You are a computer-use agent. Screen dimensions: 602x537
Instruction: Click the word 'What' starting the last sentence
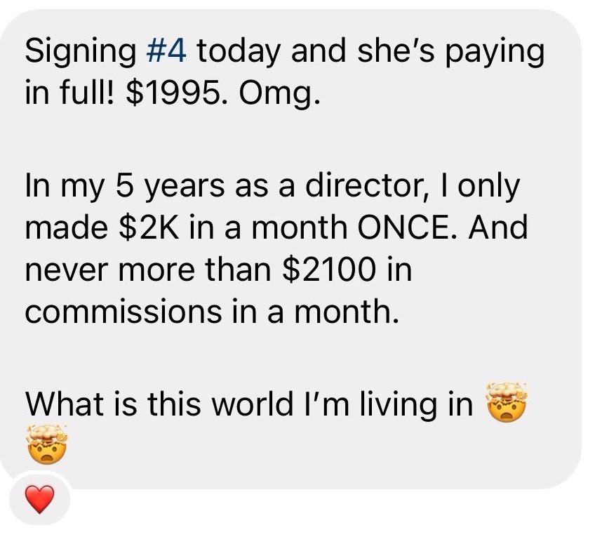[x=64, y=404]
